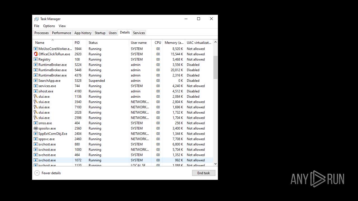The height and width of the screenshot is (201, 358).
Task: Click the SearchApp.exe process icon
Action: click(36, 81)
